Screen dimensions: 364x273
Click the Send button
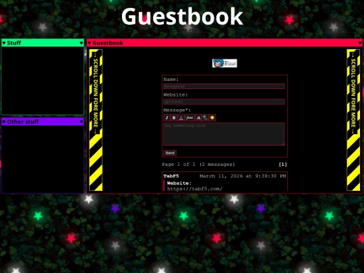[x=170, y=153]
